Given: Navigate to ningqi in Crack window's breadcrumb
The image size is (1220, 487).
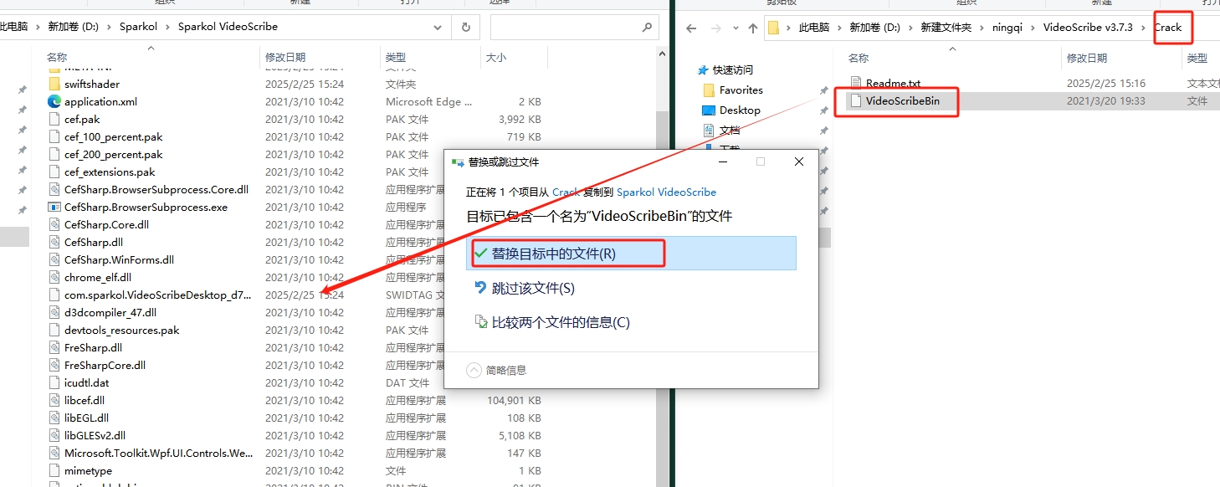Looking at the screenshot, I should pyautogui.click(x=1009, y=28).
